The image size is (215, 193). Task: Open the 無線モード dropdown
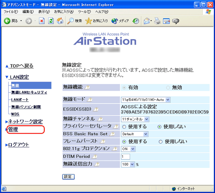coord(146,100)
